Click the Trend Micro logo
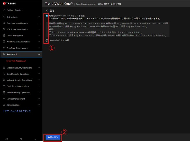The width and height of the screenshot is (190, 142). click(10, 4)
